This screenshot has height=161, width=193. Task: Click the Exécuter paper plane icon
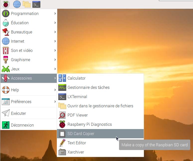6,113
